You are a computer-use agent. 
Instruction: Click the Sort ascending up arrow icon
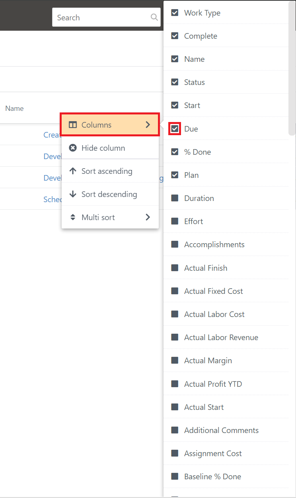73,171
